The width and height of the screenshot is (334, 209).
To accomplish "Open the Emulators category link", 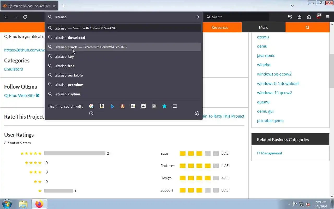I will click(14, 69).
